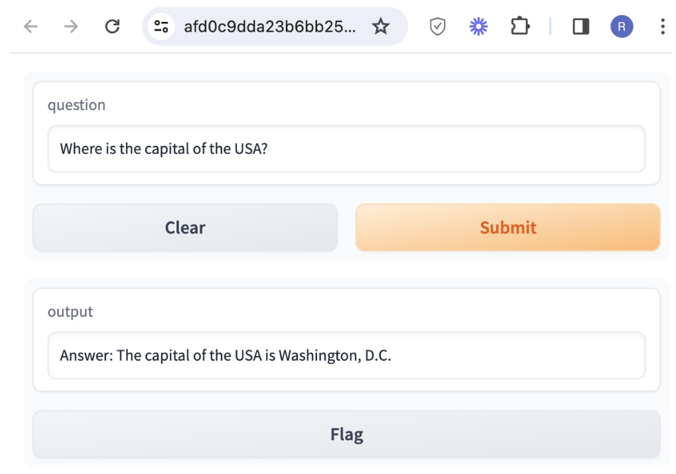The width and height of the screenshot is (676, 474).
Task: Click into the question input field
Action: (x=346, y=148)
